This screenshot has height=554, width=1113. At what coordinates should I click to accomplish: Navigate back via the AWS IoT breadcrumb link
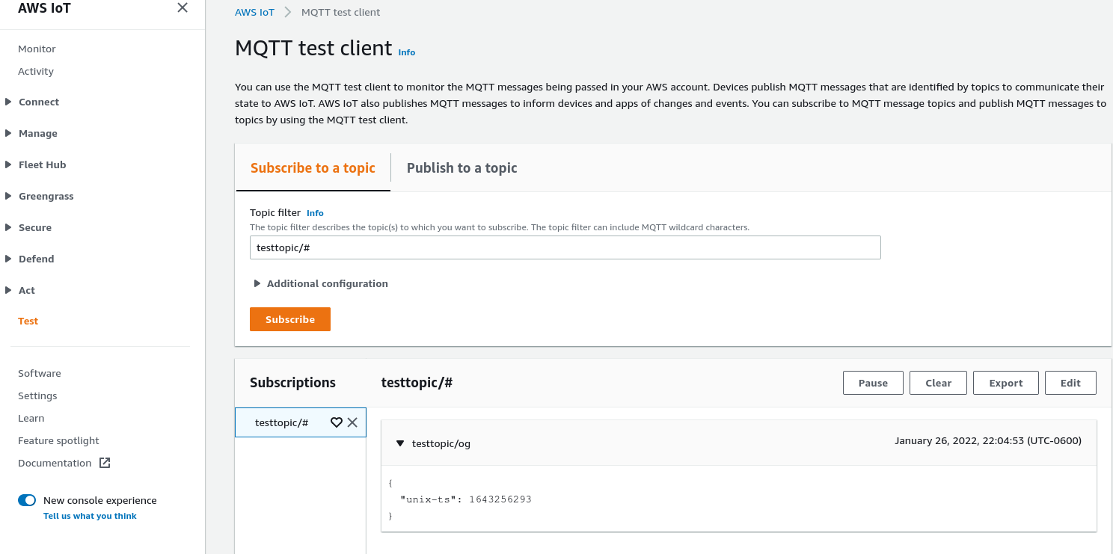pos(254,12)
